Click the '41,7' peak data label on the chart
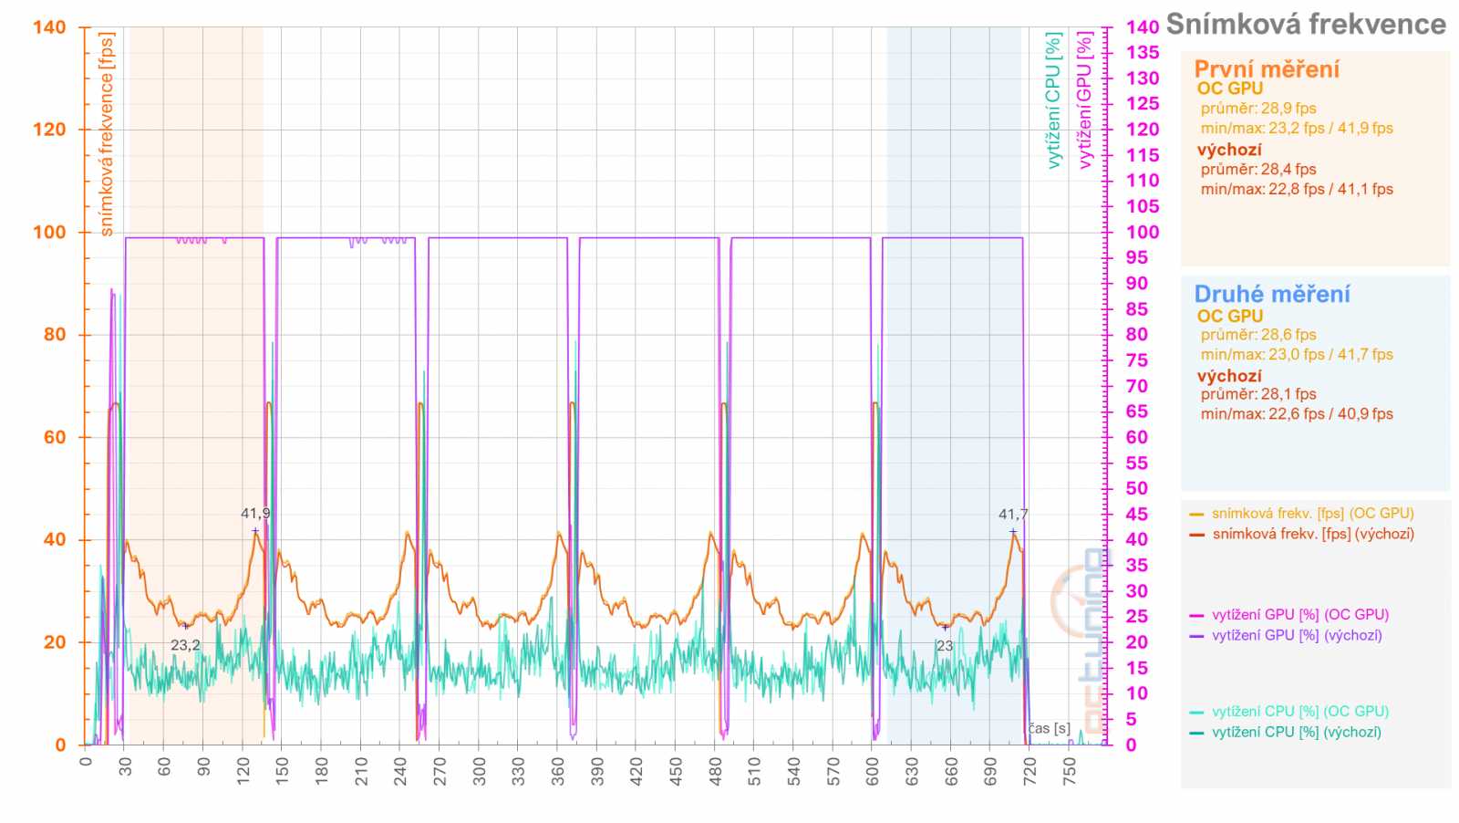1459x823 pixels. 1013,515
